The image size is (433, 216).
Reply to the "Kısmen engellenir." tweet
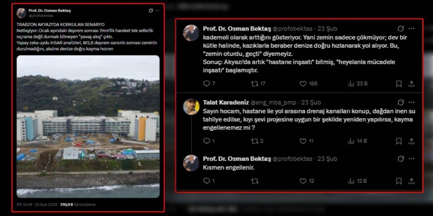point(207,181)
